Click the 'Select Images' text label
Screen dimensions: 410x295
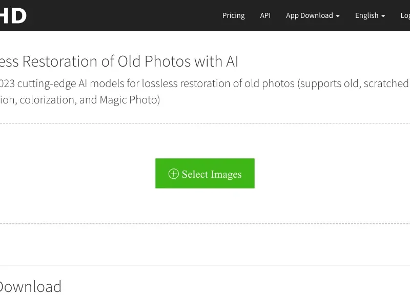(x=212, y=174)
